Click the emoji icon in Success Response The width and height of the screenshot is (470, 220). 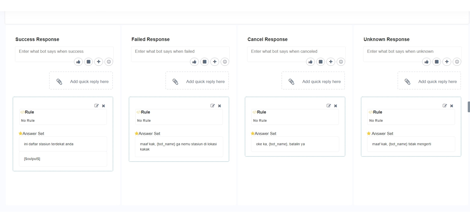(x=109, y=62)
